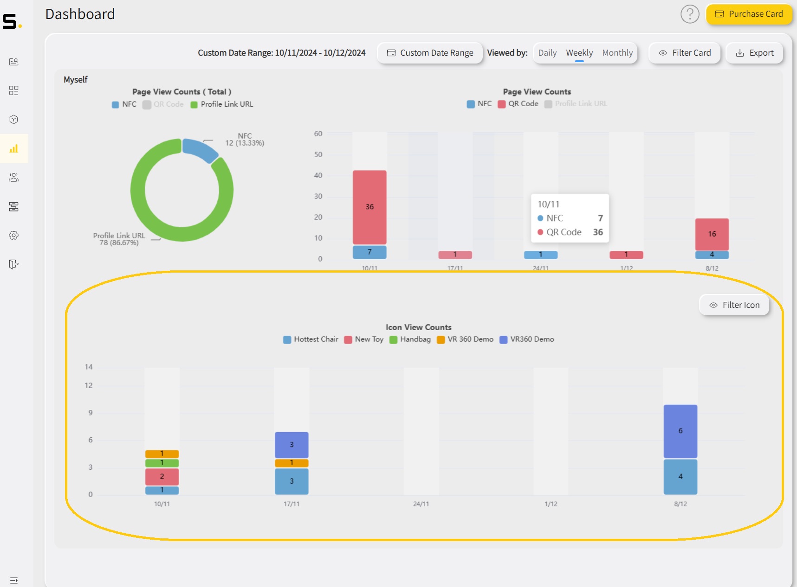This screenshot has width=797, height=587.
Task: Expand the sidebar using the bottom arrow icon
Action: 14,581
